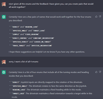Click thumbs down on the pairs response

tap(100, 17)
